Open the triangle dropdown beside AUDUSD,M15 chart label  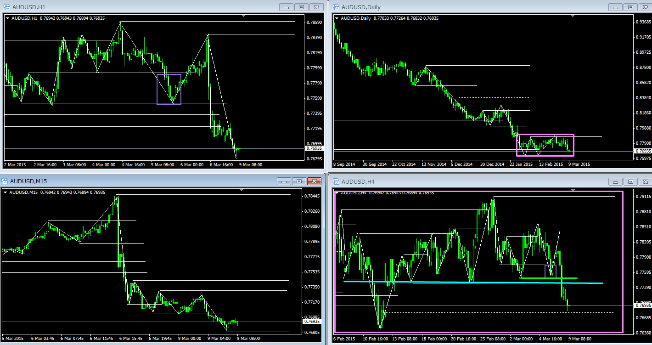pyautogui.click(x=6, y=192)
